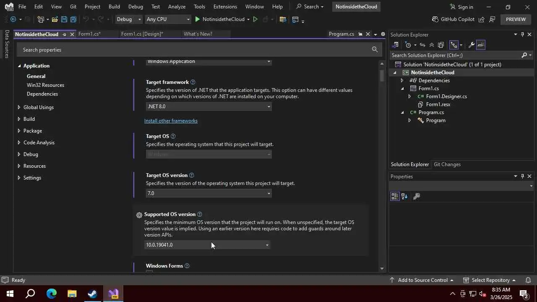Open Any CPU platform dropdown

click(168, 19)
